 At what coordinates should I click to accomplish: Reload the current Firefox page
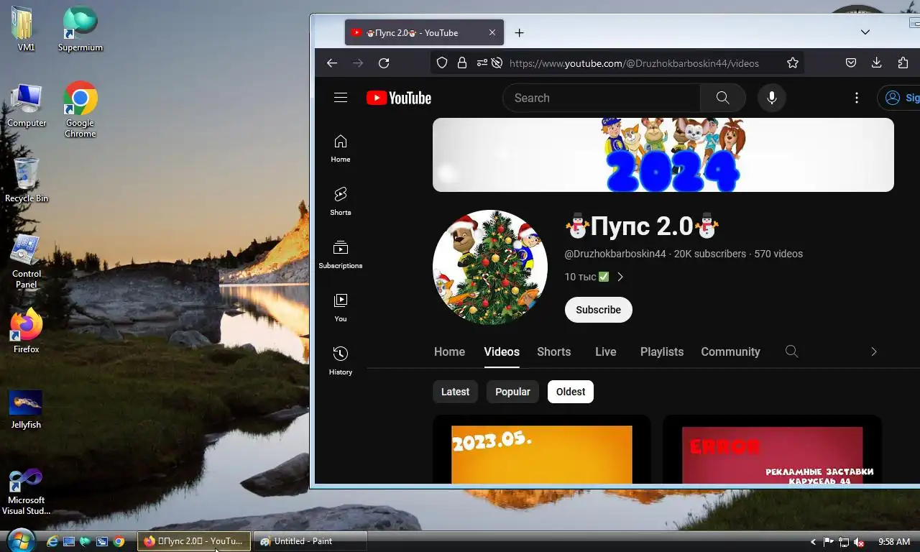(384, 63)
